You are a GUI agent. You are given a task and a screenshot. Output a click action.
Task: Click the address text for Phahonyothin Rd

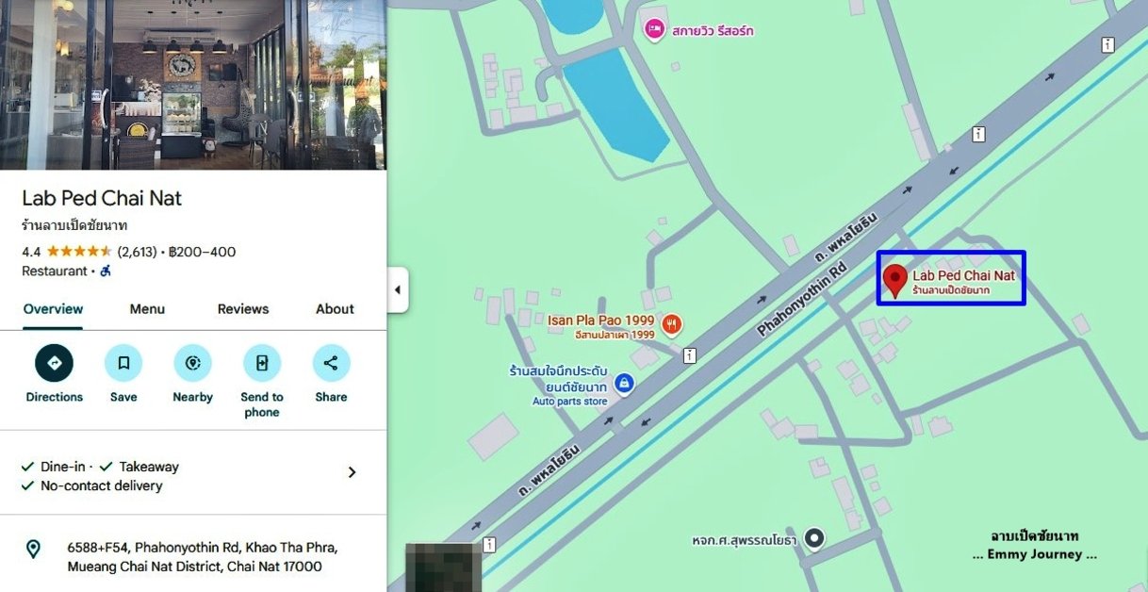202,557
